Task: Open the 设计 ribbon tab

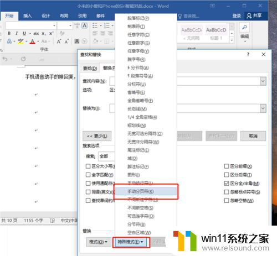Action: coord(45,16)
